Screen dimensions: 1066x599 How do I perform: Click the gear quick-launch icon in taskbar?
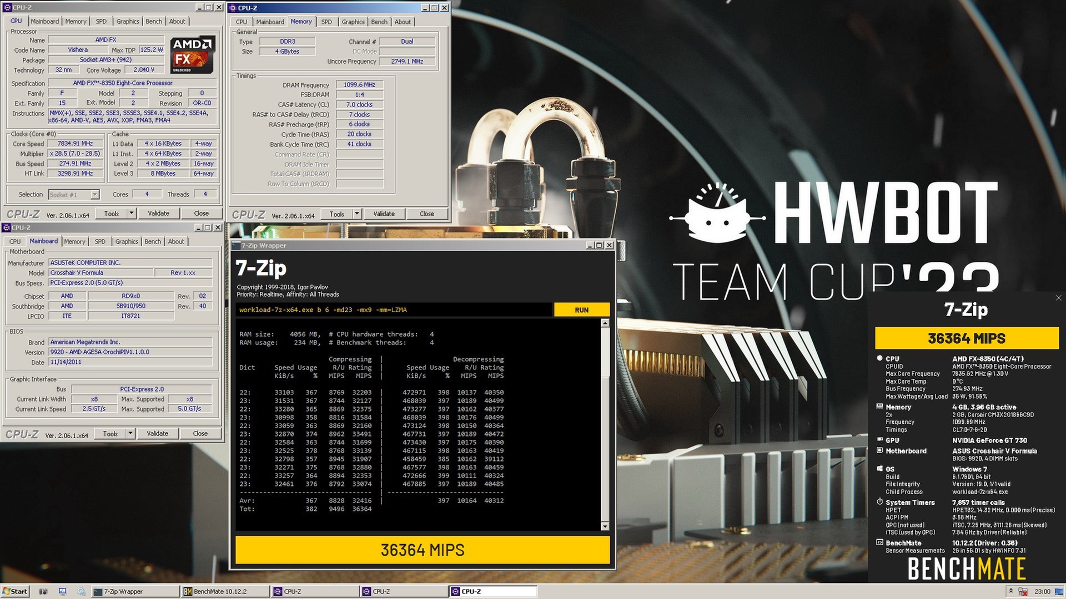click(81, 591)
